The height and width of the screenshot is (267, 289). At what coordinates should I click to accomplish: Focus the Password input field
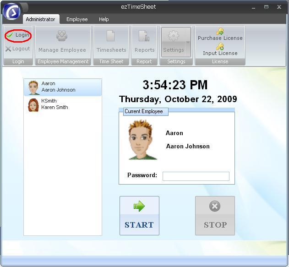tap(196, 176)
